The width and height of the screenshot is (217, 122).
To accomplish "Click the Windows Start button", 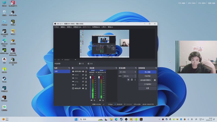I will pyautogui.click(x=76, y=119).
